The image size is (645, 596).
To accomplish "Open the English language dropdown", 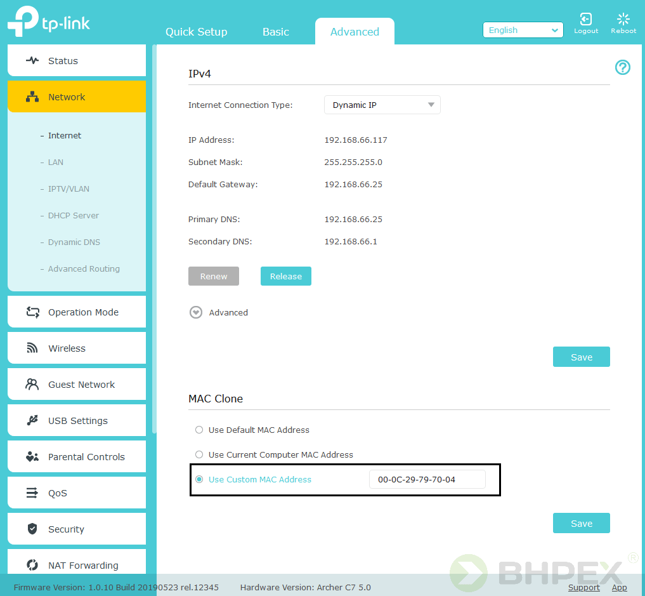I will point(523,30).
